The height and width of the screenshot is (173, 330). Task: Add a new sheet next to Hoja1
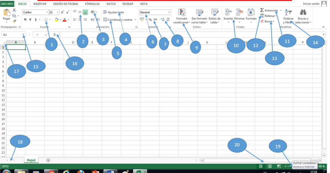48,160
